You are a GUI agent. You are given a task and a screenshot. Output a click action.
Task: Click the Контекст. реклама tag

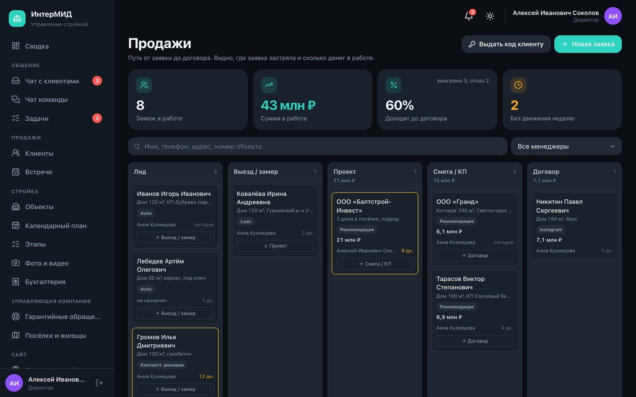click(162, 365)
